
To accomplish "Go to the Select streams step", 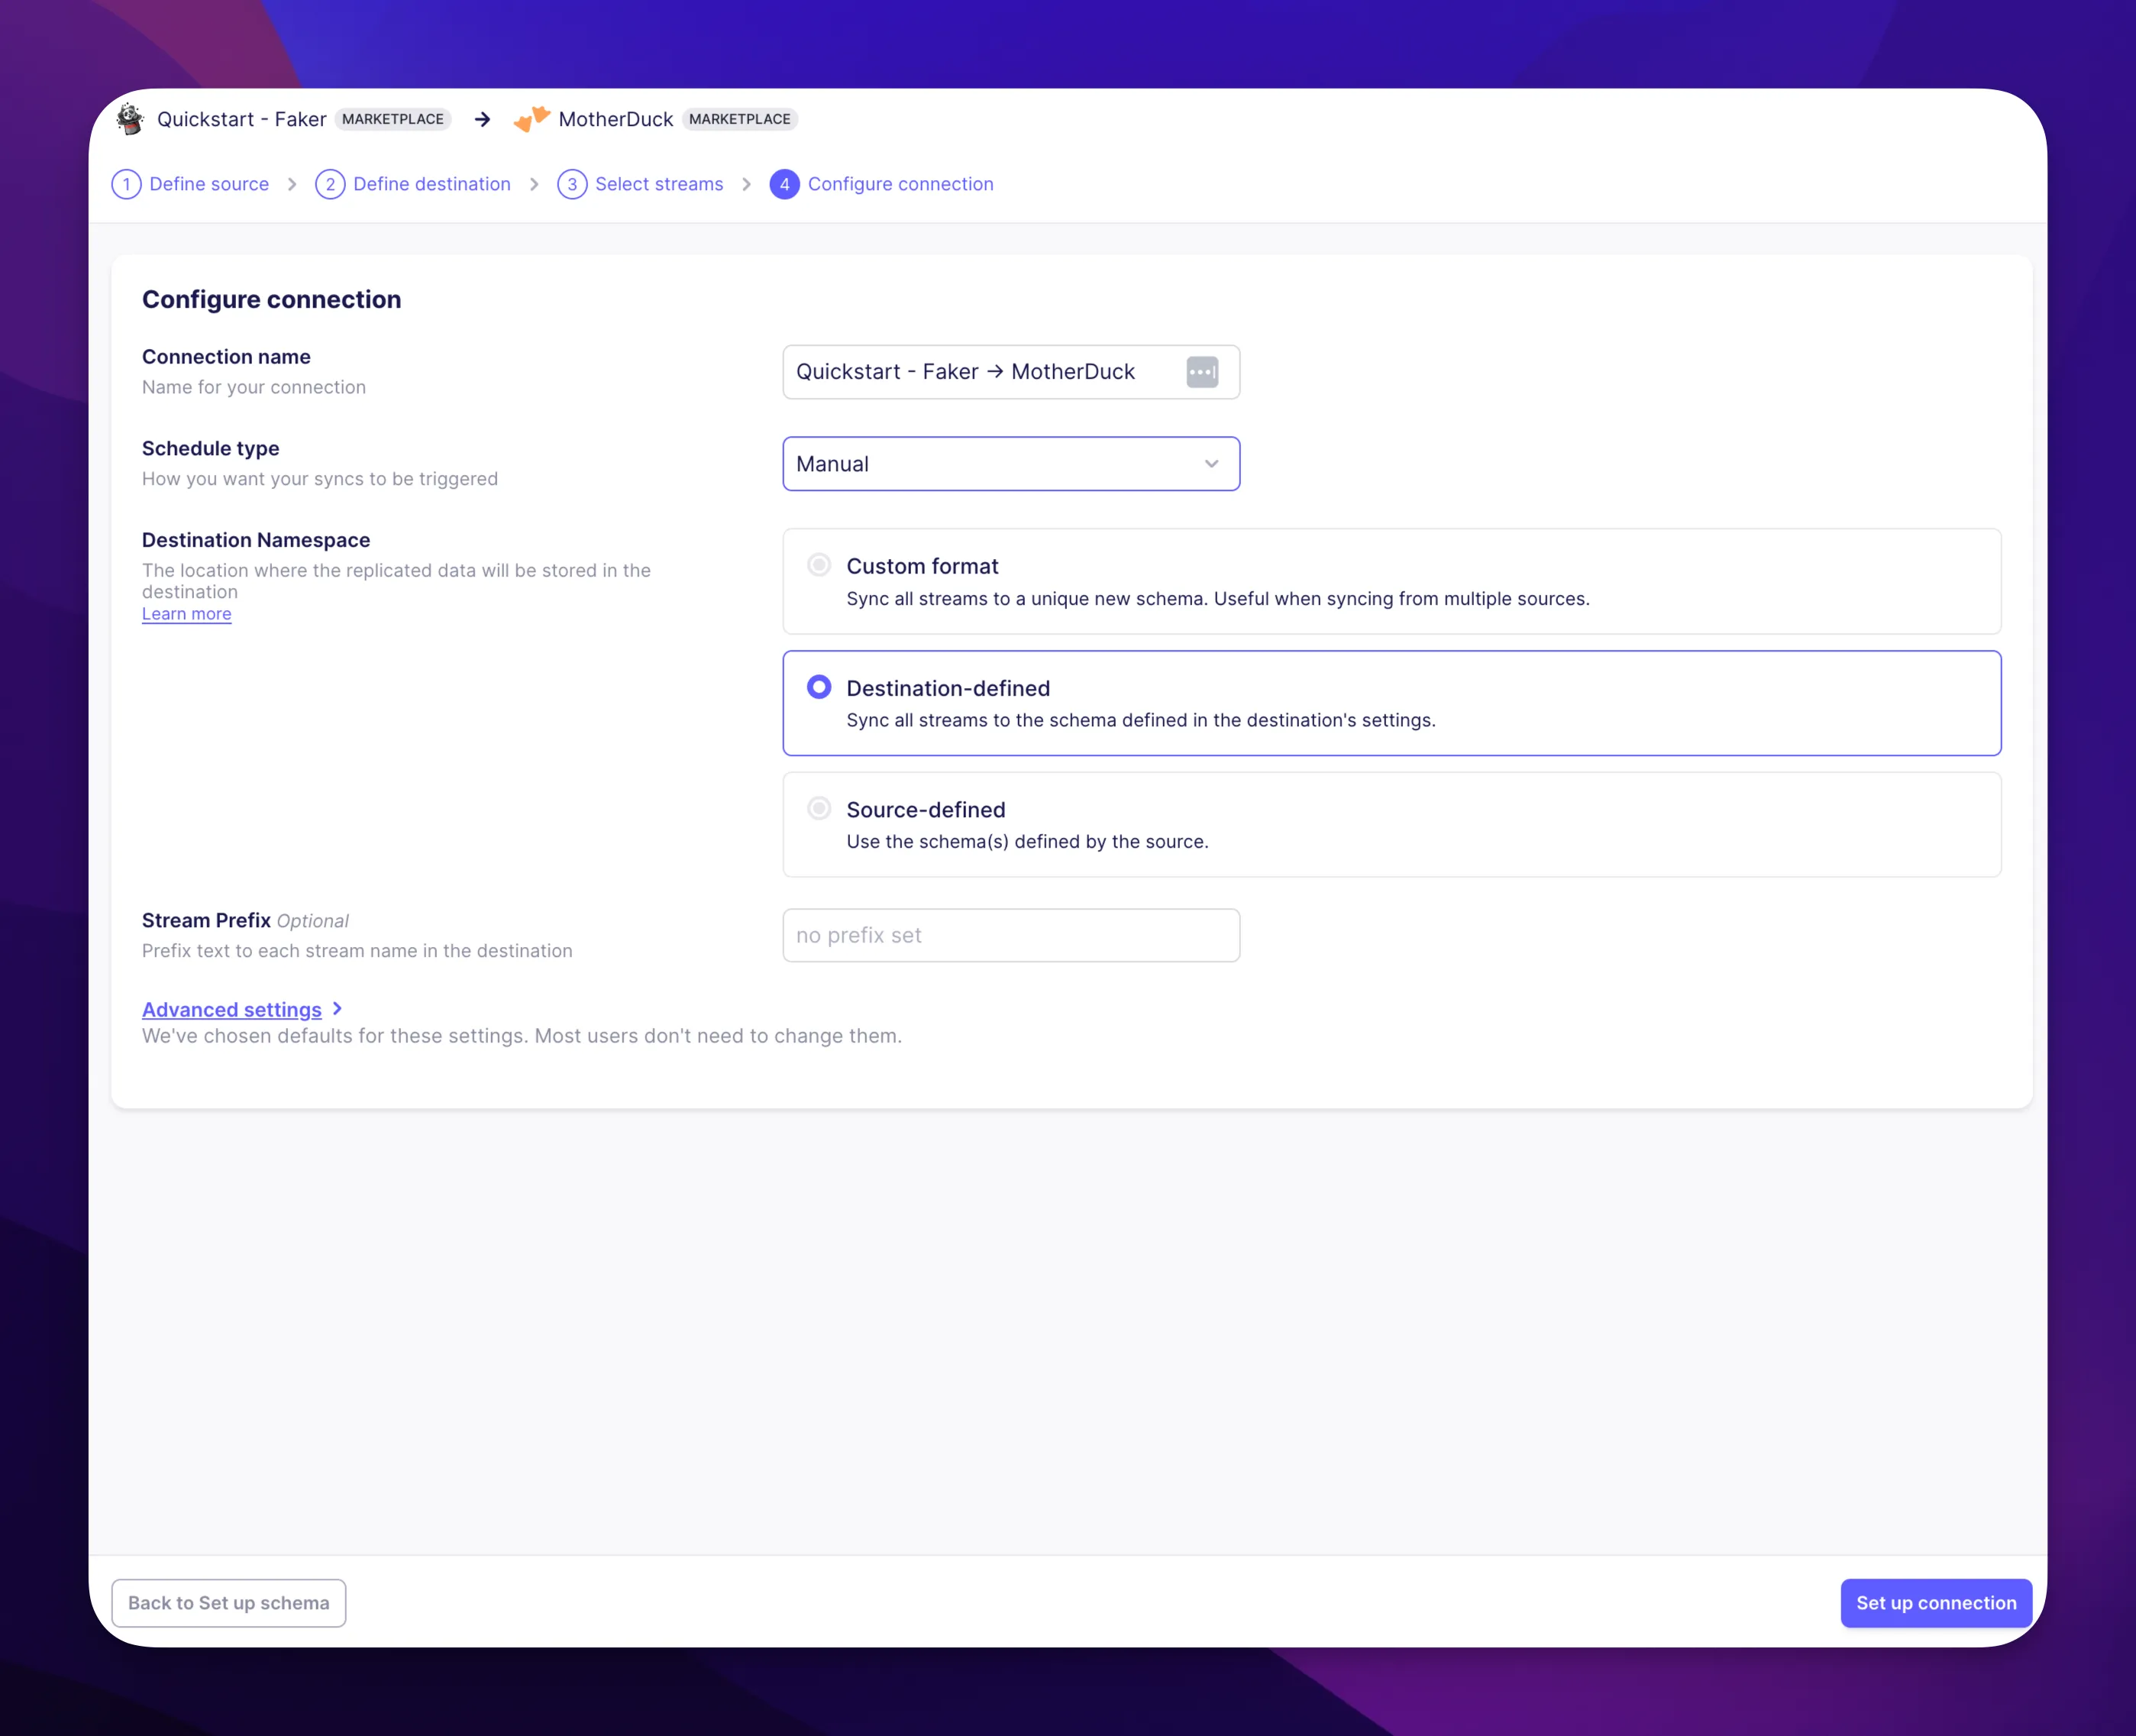I will 659,184.
